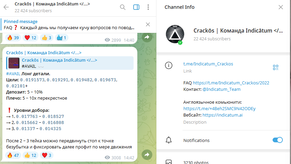The height and width of the screenshot is (164, 291).
Task: Click the thumbs-up reaction with 12
Action: coord(30,155)
